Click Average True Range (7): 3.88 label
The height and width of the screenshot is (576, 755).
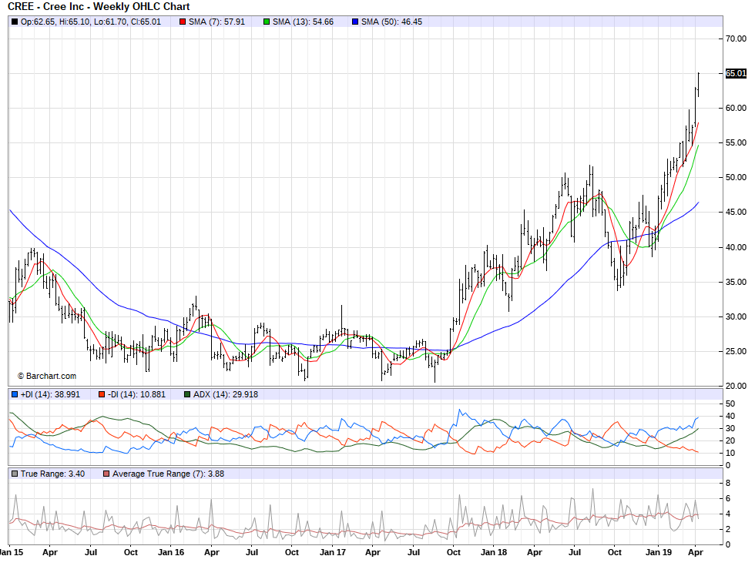coord(168,474)
